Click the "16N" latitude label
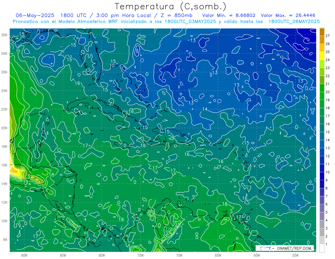This screenshot has width=335, height=259. point(4,165)
